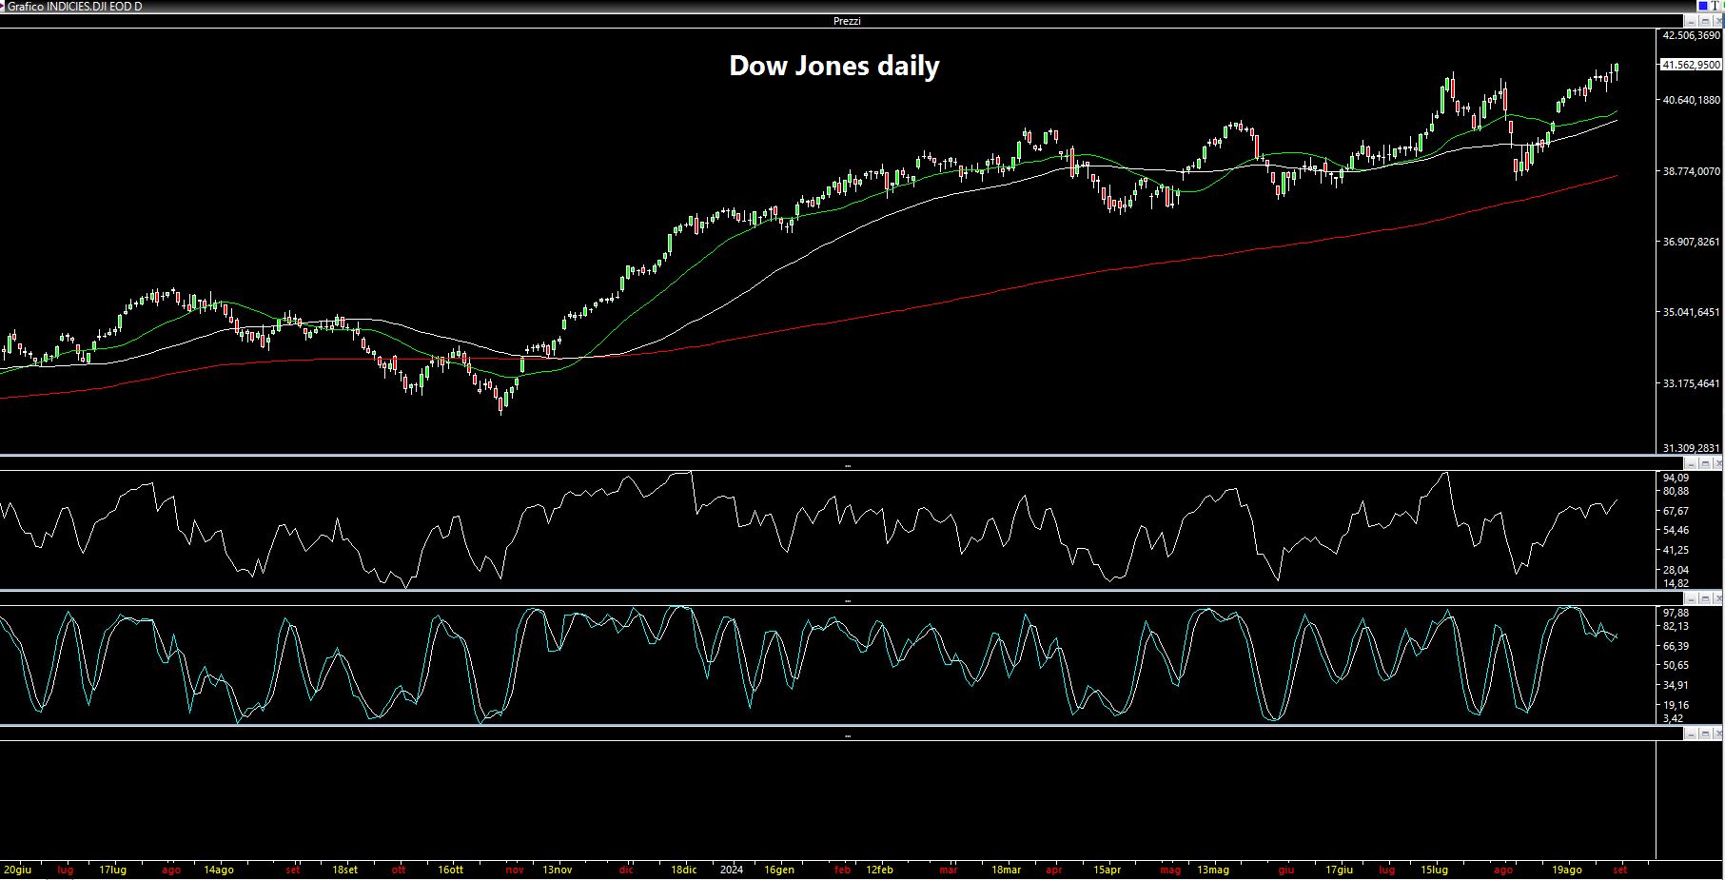The height and width of the screenshot is (880, 1725).
Task: Maximize the two-line stochastic indicator pane
Action: click(1705, 598)
